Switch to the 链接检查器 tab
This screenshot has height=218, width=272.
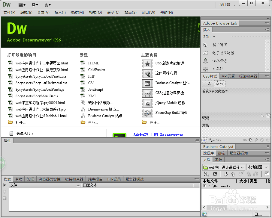pyautogui.click(x=74, y=179)
